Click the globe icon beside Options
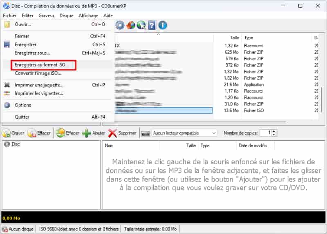 7,105
